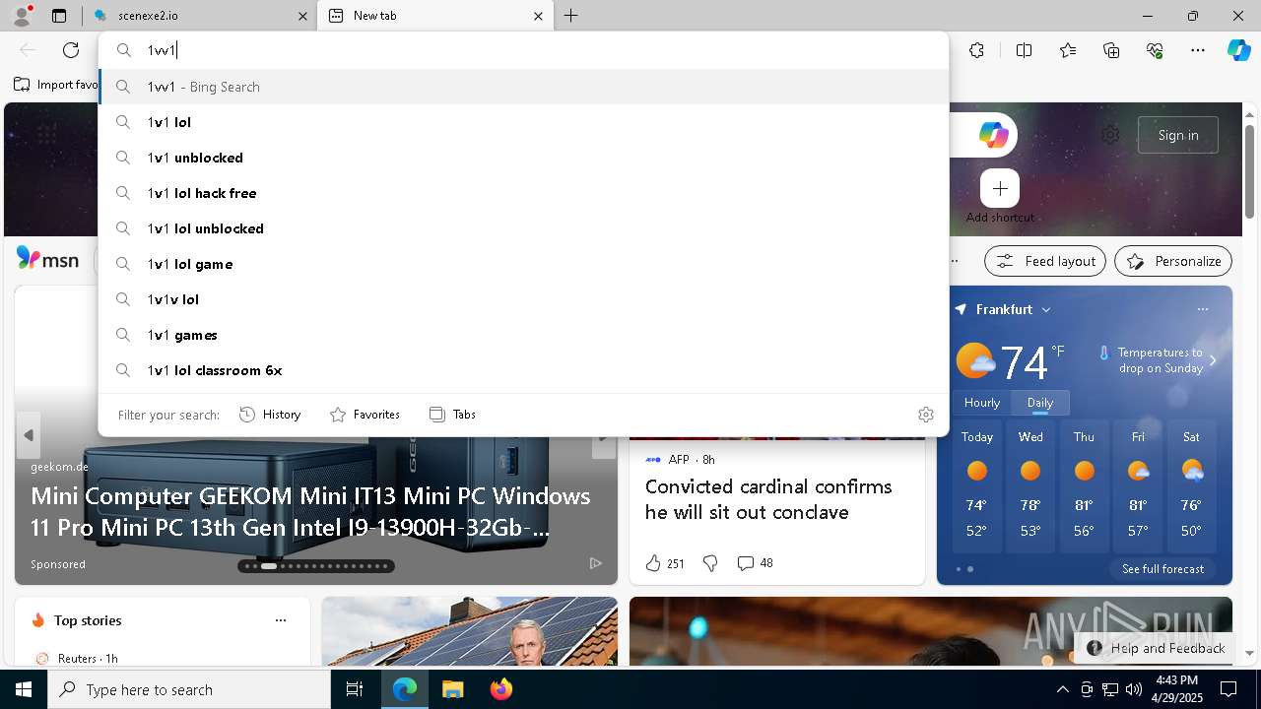Screen dimensions: 1261x709
Task: Open the Collections toolbar icon
Action: pos(1112,50)
